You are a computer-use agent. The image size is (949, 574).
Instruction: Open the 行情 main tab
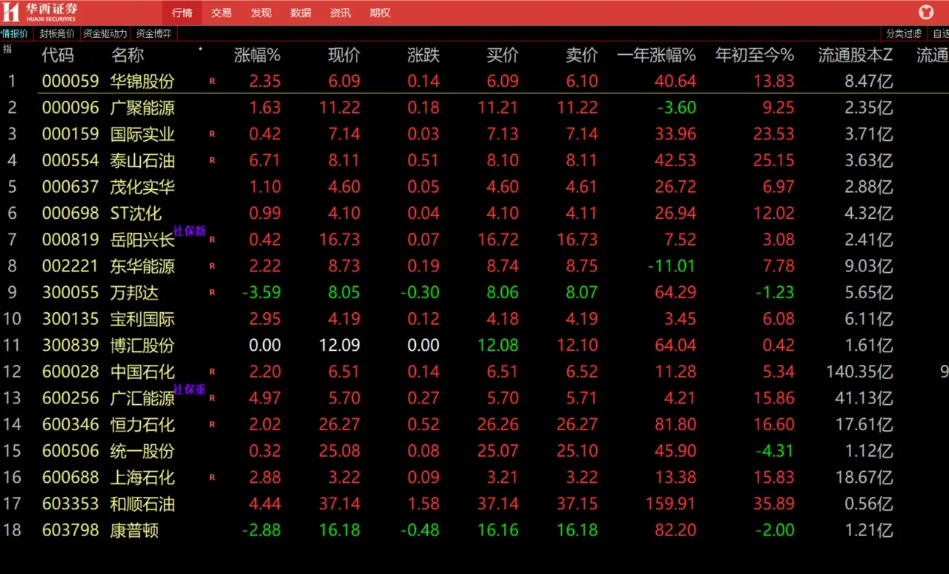coord(182,13)
